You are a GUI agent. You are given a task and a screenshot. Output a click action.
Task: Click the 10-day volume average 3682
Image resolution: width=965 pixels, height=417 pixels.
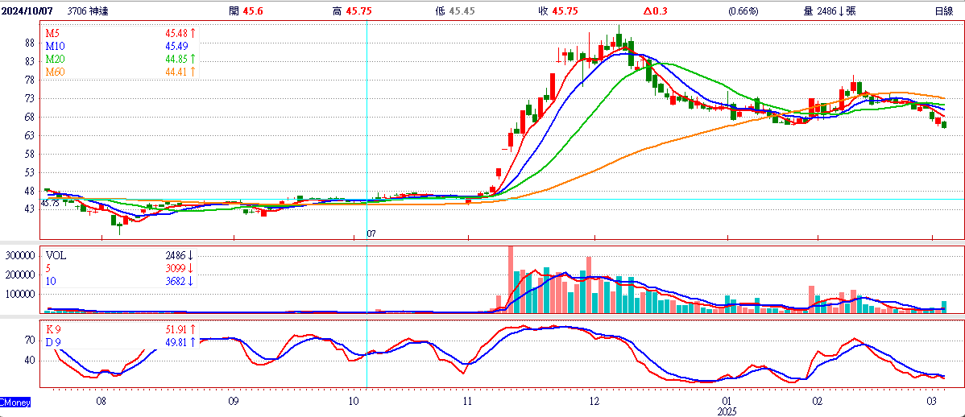[x=176, y=280]
